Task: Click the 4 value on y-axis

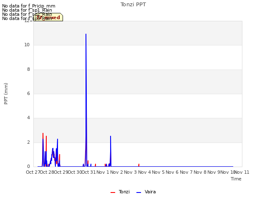Action: tap(28, 117)
